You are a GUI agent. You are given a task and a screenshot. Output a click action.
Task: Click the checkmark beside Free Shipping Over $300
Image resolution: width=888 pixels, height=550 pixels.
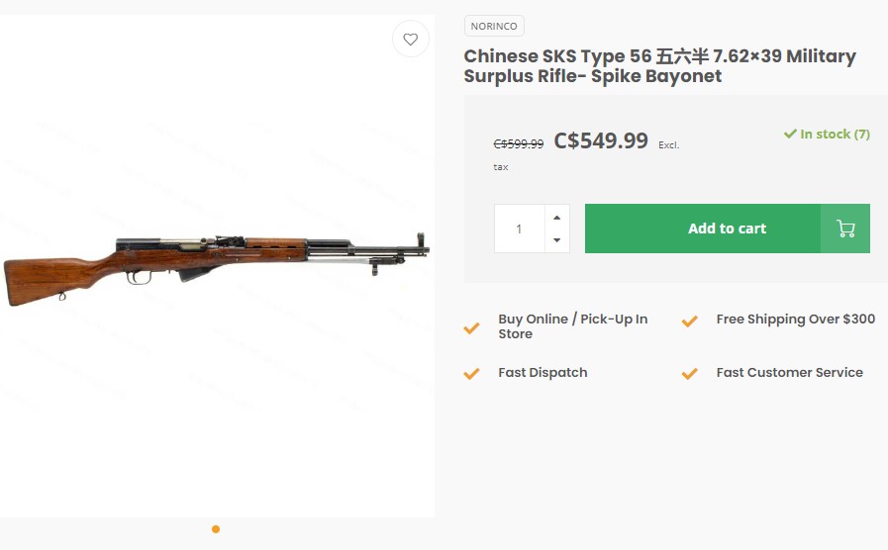pos(690,321)
